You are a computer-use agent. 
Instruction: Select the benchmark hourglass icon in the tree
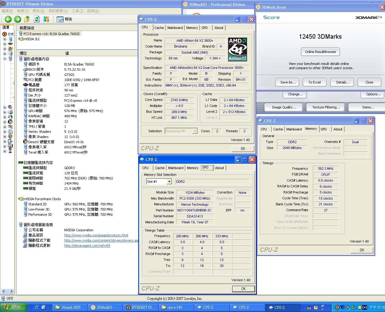click(x=10, y=151)
